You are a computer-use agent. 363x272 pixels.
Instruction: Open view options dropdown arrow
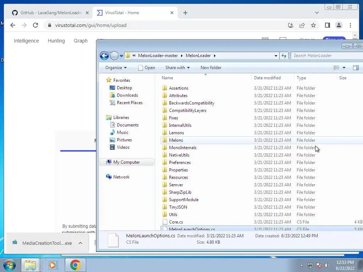[x=344, y=68]
